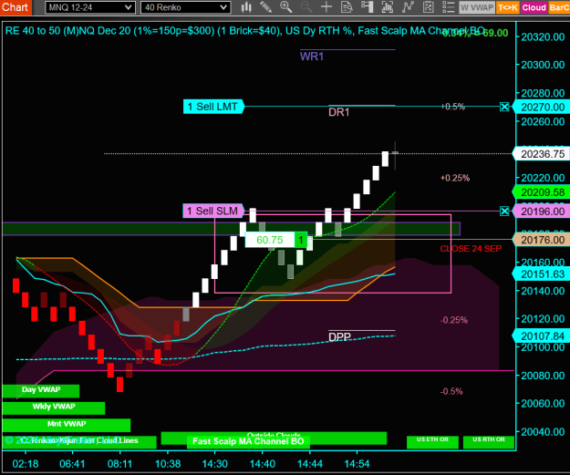This screenshot has height=475, width=570.
Task: Click the 20080.00 price axis label
Action: point(543,376)
